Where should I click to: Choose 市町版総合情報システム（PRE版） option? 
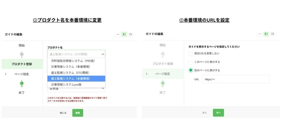tap(76, 61)
